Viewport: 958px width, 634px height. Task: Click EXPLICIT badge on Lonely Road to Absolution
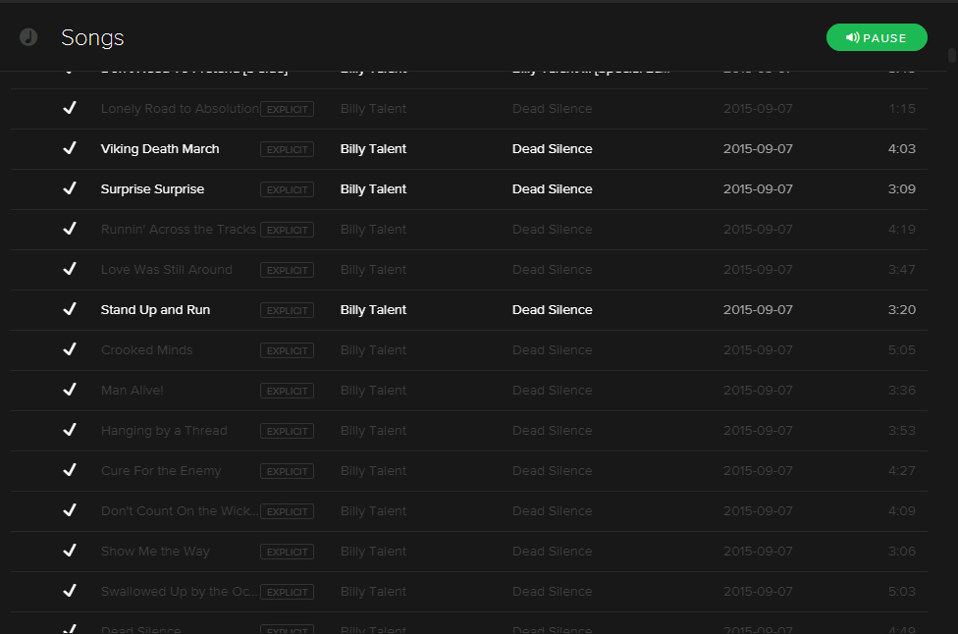pyautogui.click(x=288, y=109)
